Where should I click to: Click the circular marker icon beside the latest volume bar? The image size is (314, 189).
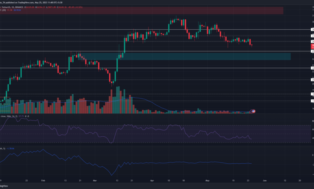pos(253,111)
